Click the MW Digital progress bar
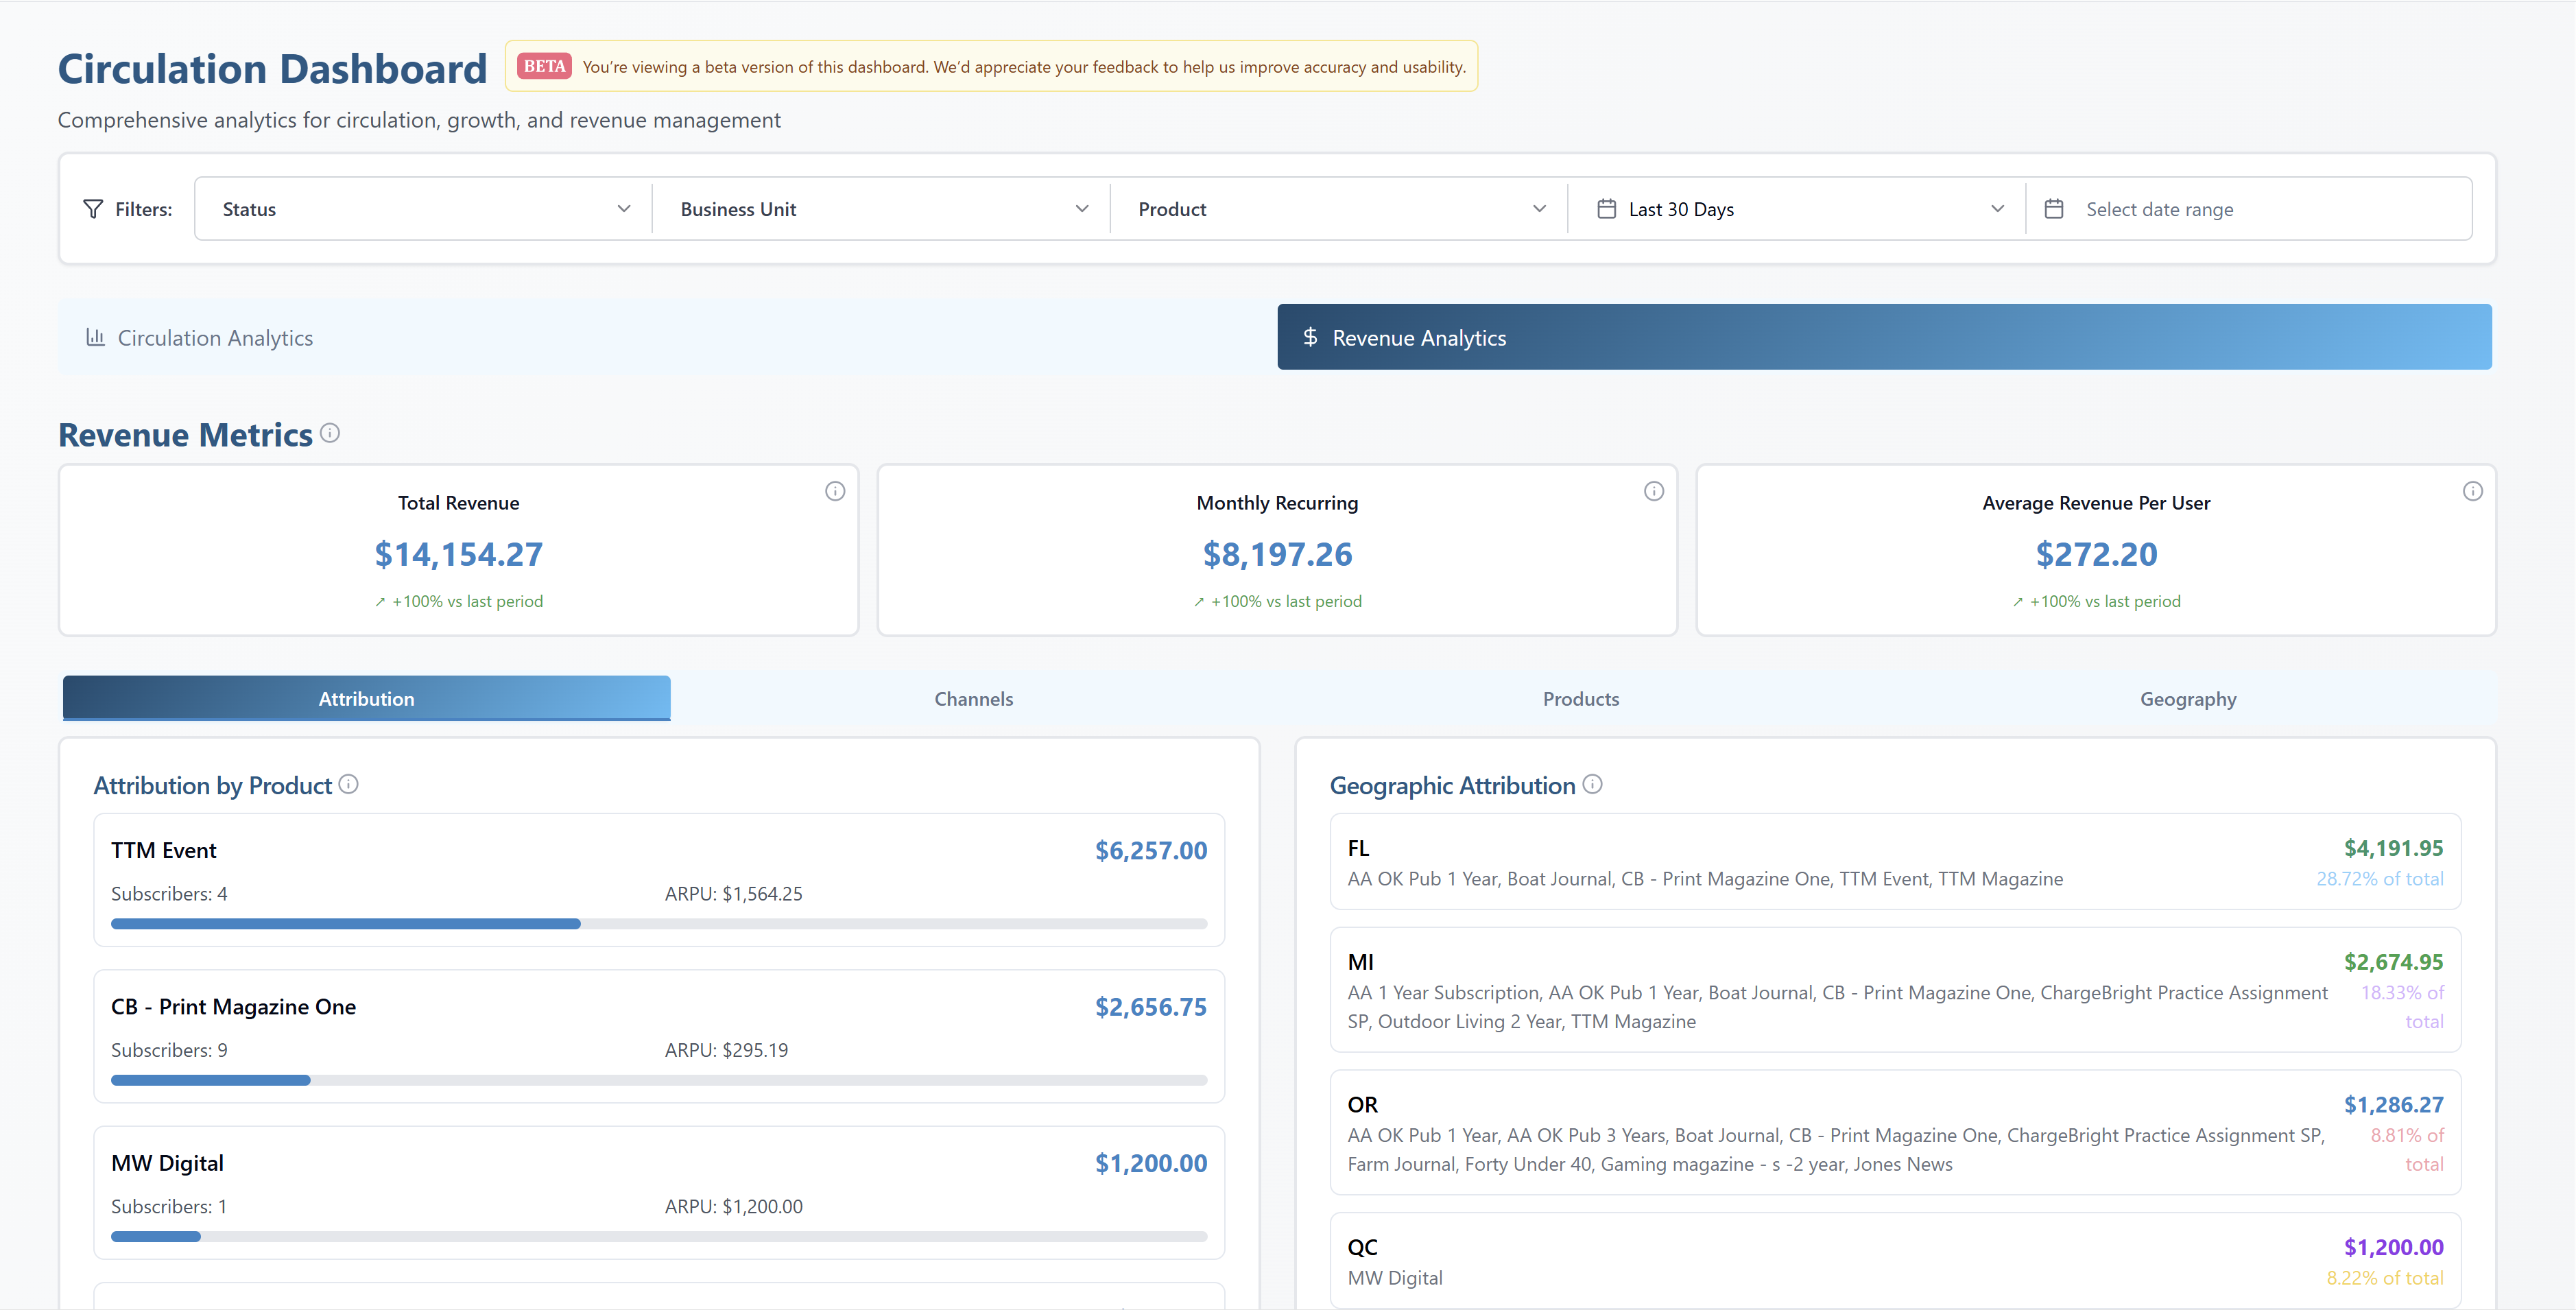This screenshot has width=2576, height=1310. (x=659, y=1237)
